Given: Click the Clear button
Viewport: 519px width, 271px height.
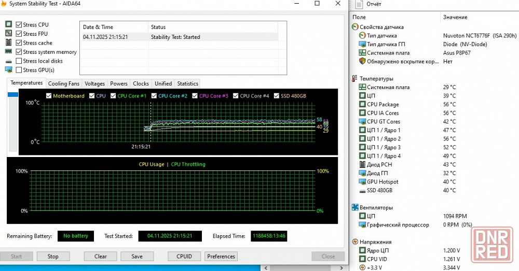Looking at the screenshot, I should [100, 256].
